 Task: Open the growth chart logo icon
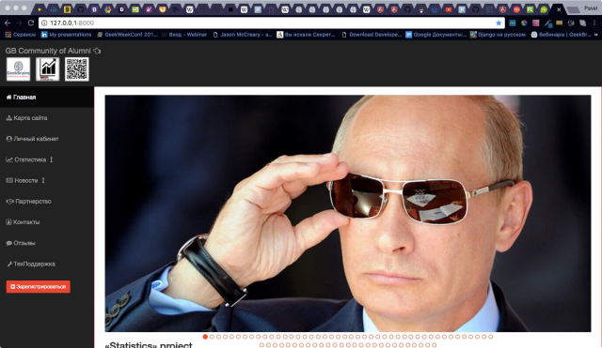pyautogui.click(x=48, y=69)
